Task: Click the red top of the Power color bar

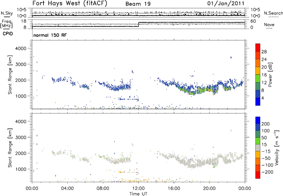Action: point(258,47)
